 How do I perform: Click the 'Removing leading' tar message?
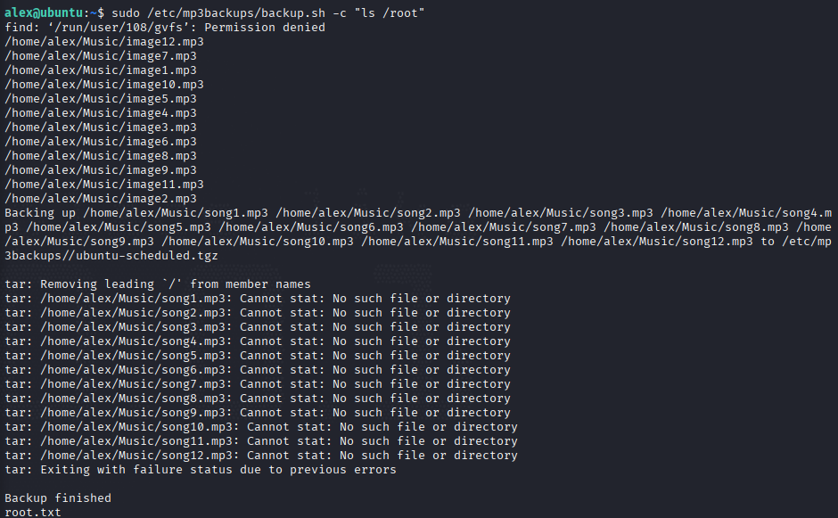click(x=158, y=284)
